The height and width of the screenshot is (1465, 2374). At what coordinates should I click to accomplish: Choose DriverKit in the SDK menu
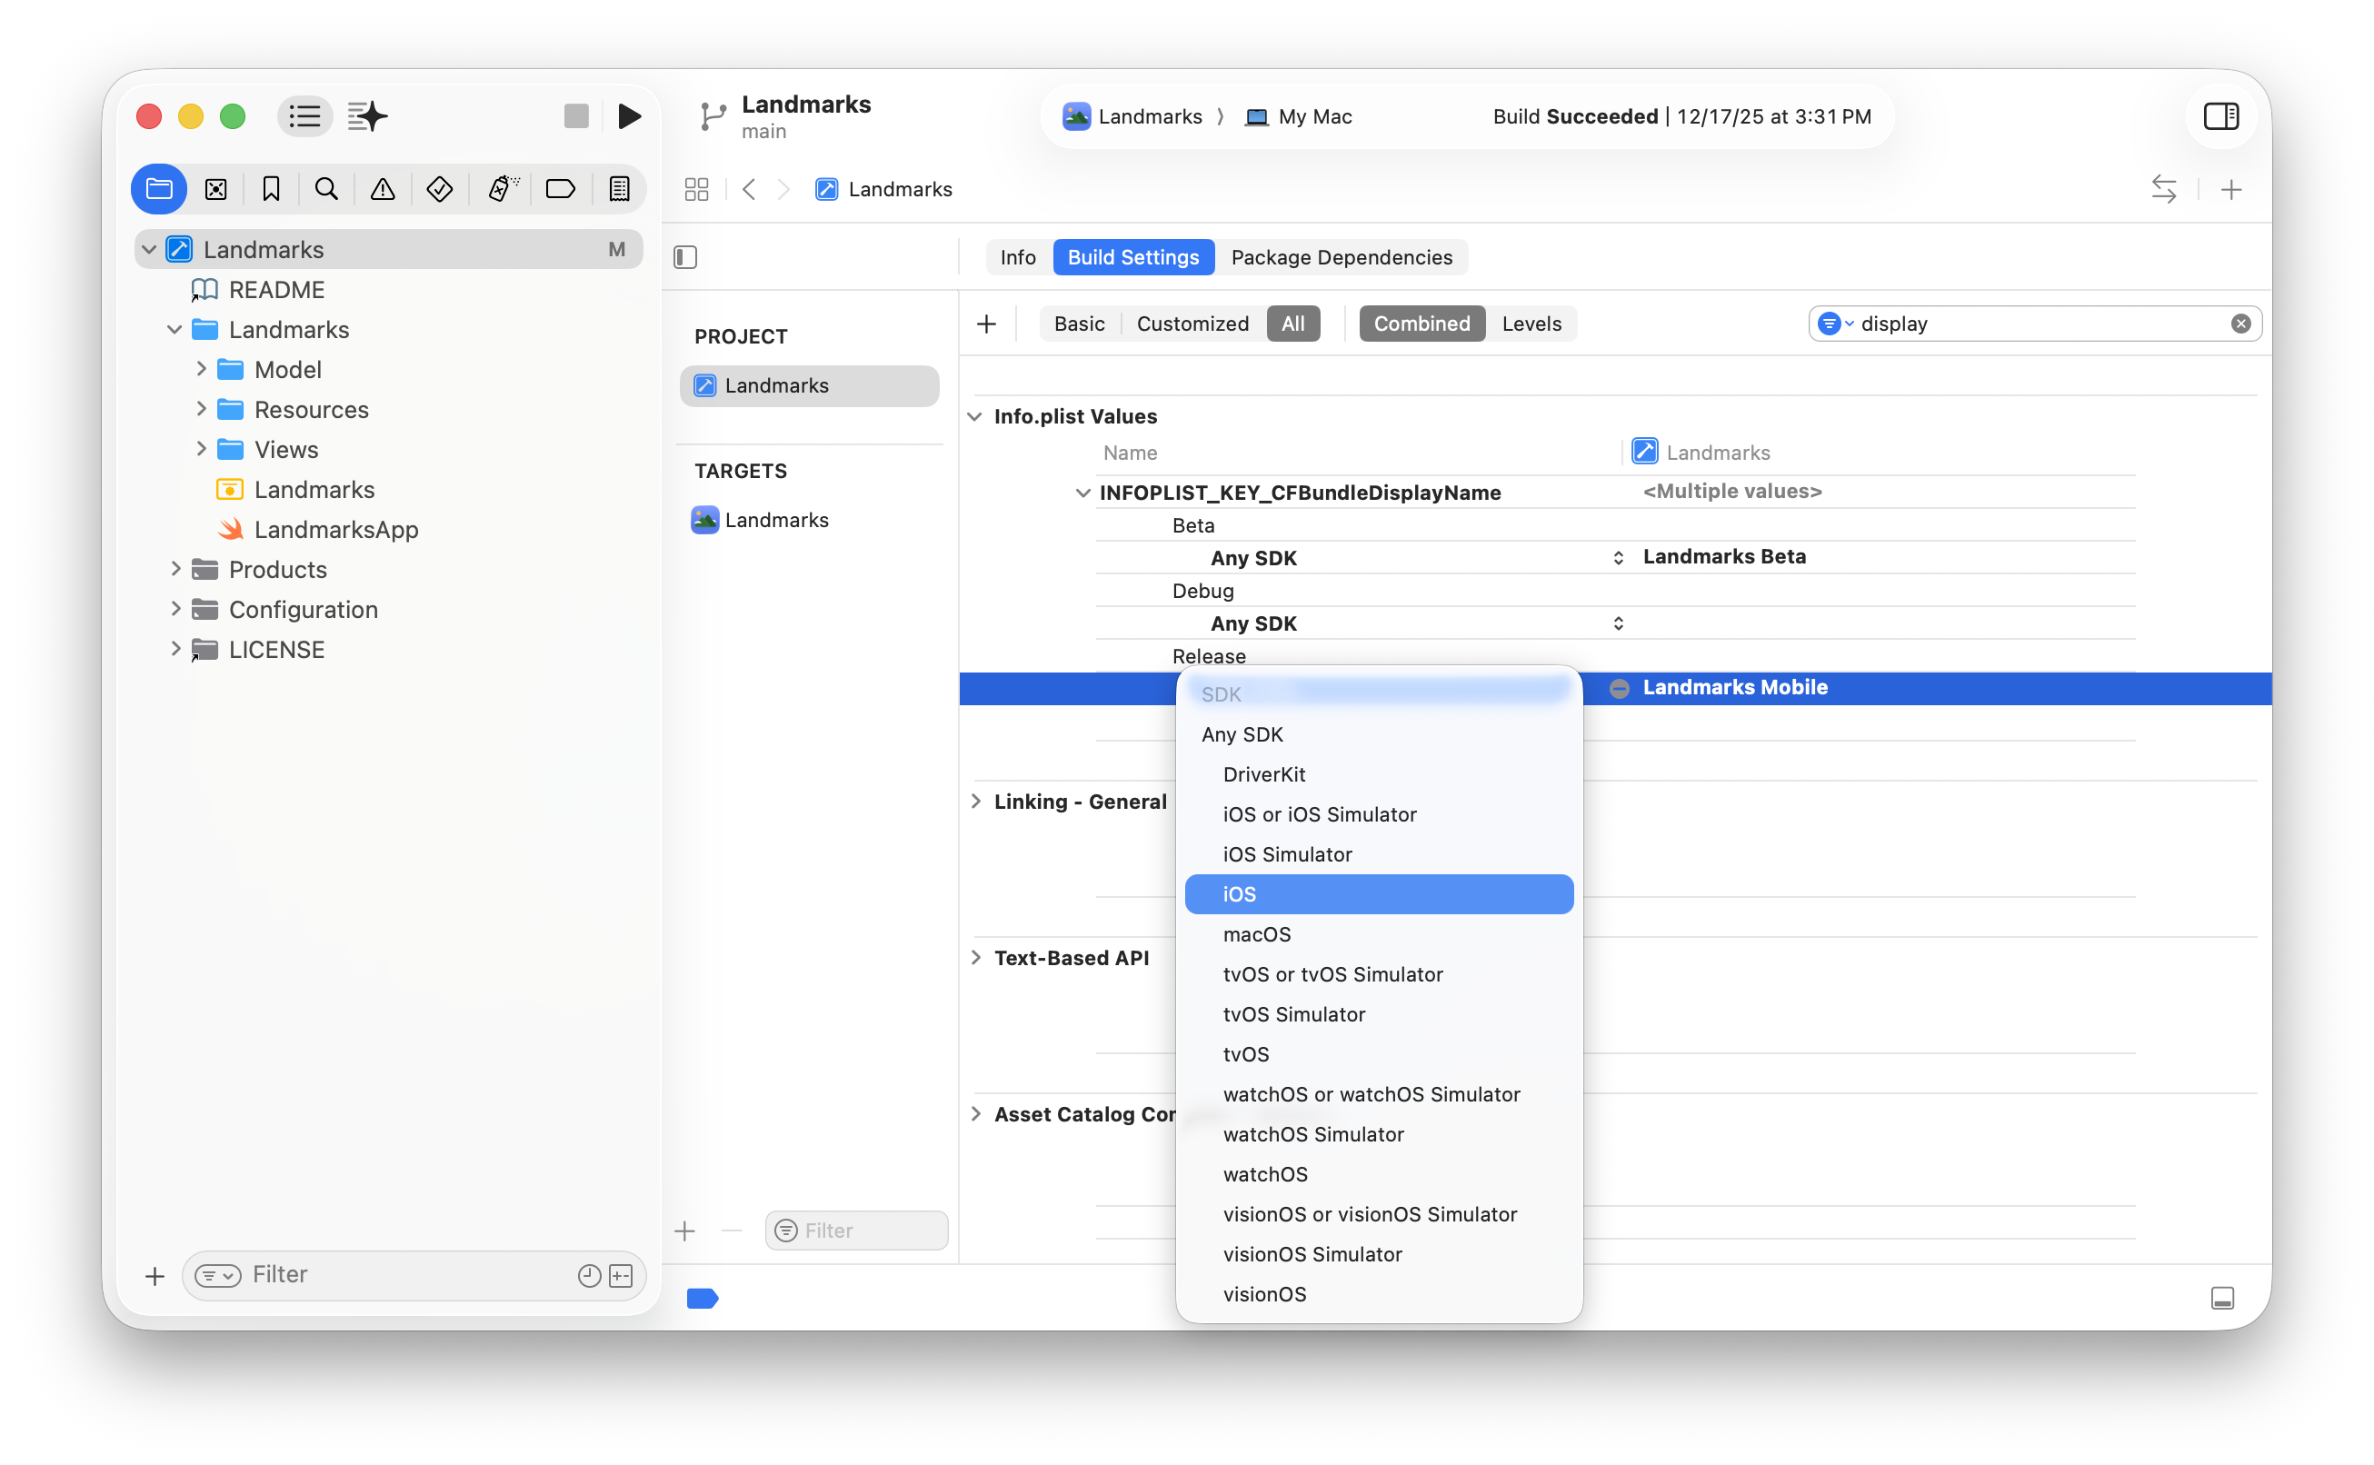(x=1379, y=774)
